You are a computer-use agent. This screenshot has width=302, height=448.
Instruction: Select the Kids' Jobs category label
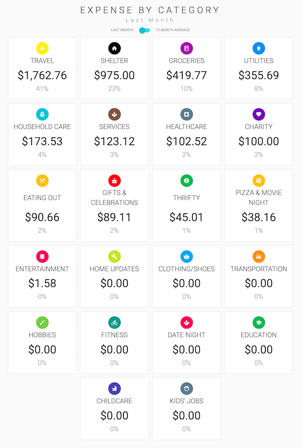pos(187,401)
